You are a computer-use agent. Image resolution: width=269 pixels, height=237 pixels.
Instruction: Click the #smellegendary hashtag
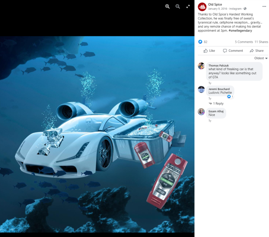point(240,31)
